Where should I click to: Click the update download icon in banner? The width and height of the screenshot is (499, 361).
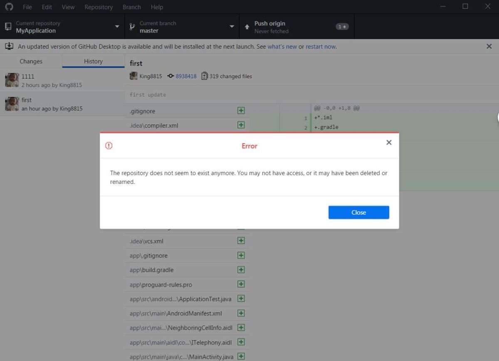click(x=9, y=46)
